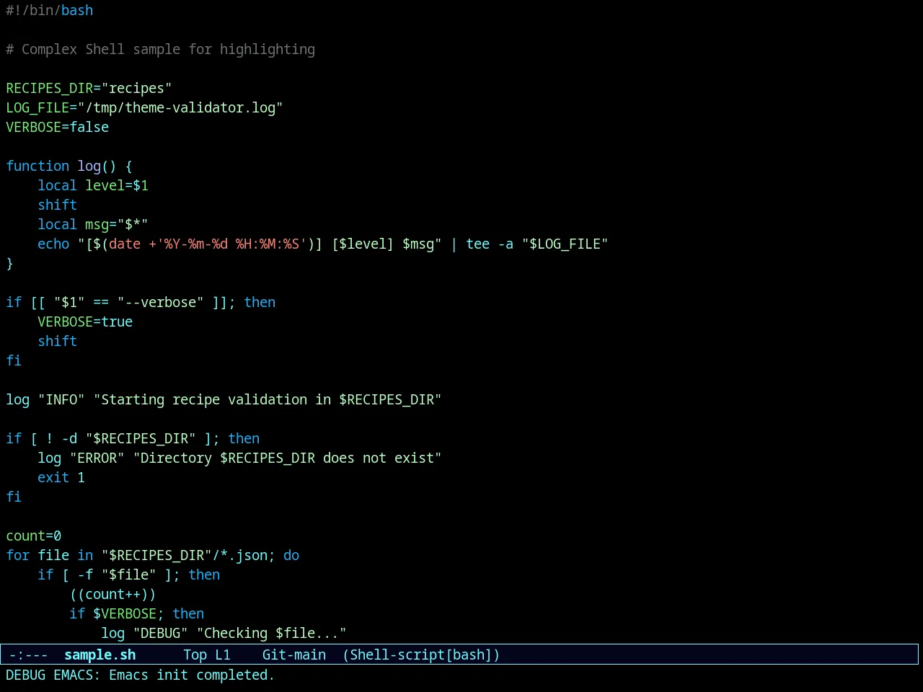
Task: Click the count=0 line
Action: (33, 536)
